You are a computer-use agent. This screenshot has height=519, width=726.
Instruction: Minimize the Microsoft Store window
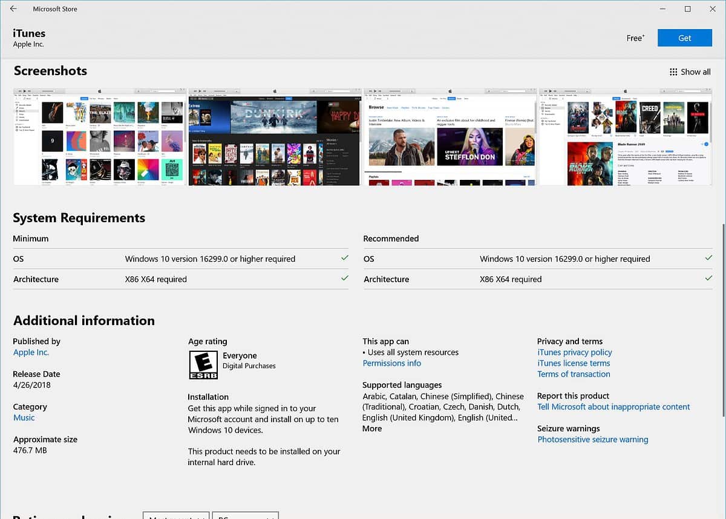tap(662, 9)
